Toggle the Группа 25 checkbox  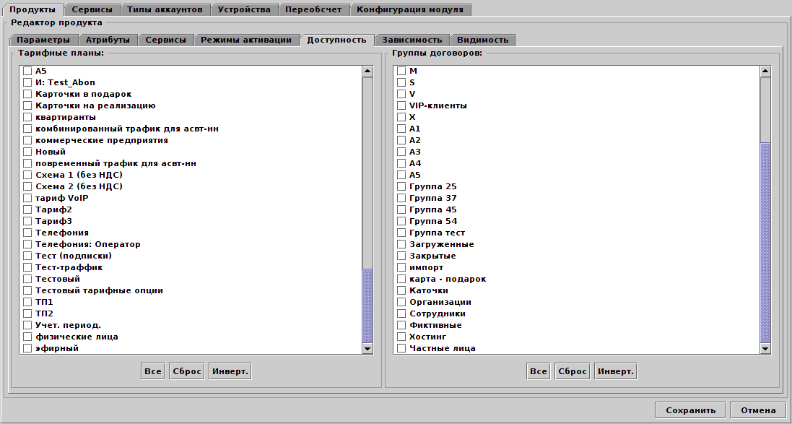click(400, 186)
